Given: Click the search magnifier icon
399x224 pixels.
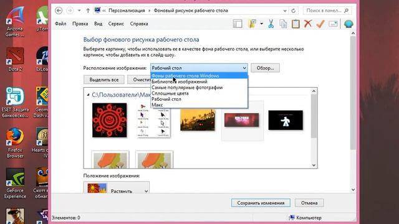Looking at the screenshot, I should (347, 11).
